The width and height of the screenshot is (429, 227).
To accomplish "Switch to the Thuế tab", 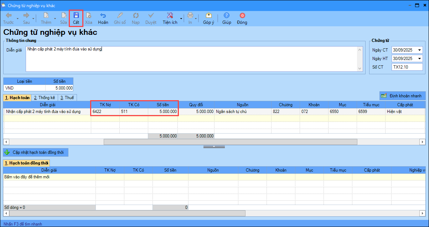I will point(67,97).
